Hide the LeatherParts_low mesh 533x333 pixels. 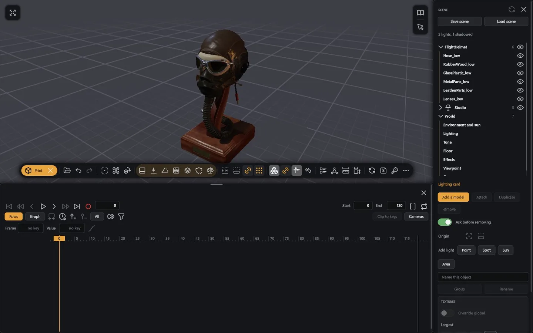coord(520,90)
